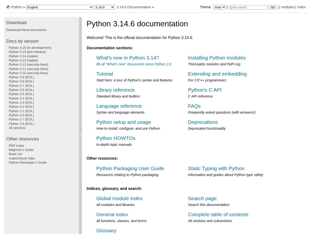Open the Language reference section
Viewport: 312px width, 234px height.
(x=119, y=106)
